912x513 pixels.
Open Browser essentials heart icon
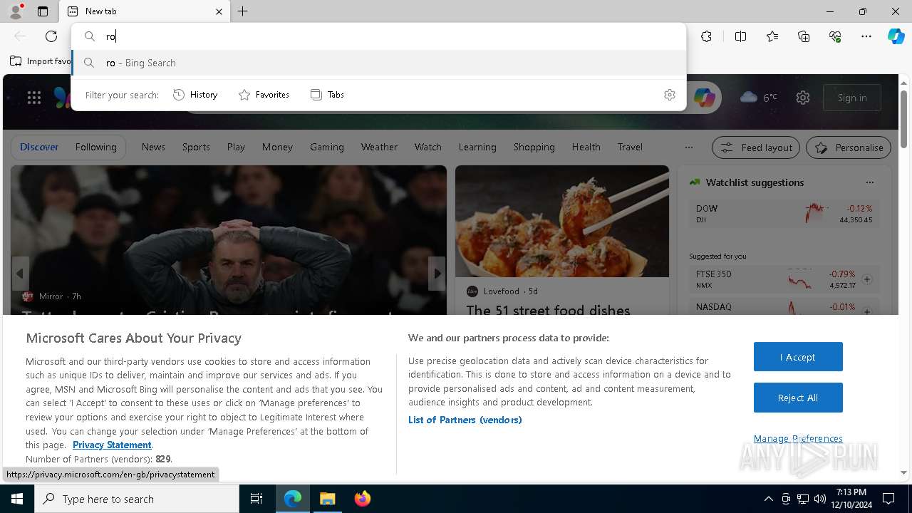coord(835,36)
